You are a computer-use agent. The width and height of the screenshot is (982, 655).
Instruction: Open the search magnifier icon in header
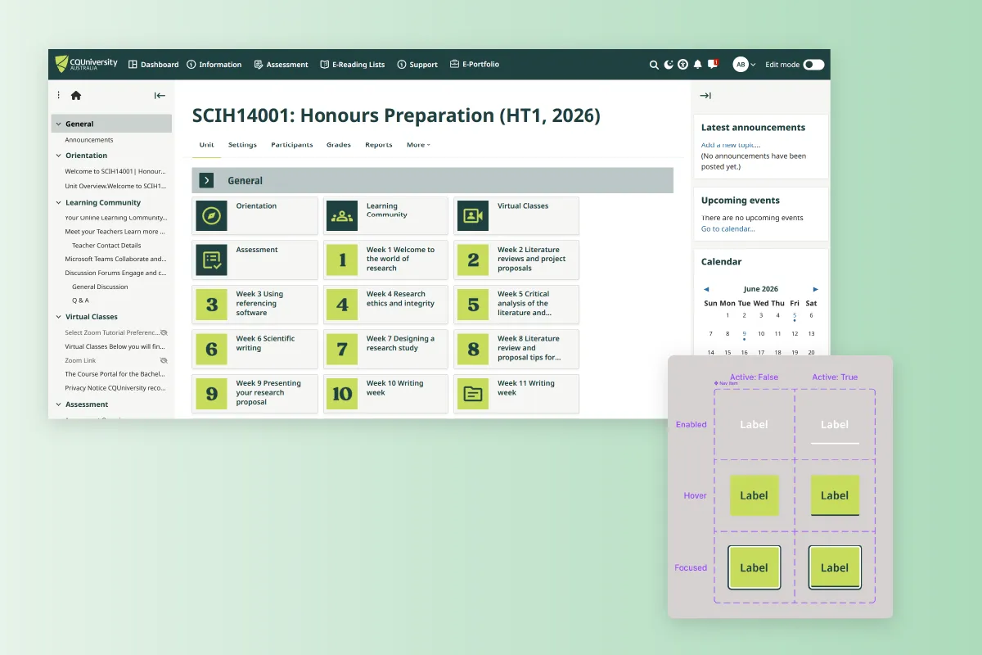pyautogui.click(x=654, y=65)
